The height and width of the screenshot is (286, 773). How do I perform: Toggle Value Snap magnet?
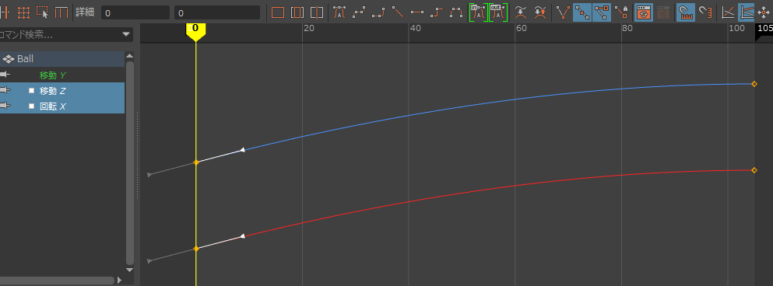[706, 12]
